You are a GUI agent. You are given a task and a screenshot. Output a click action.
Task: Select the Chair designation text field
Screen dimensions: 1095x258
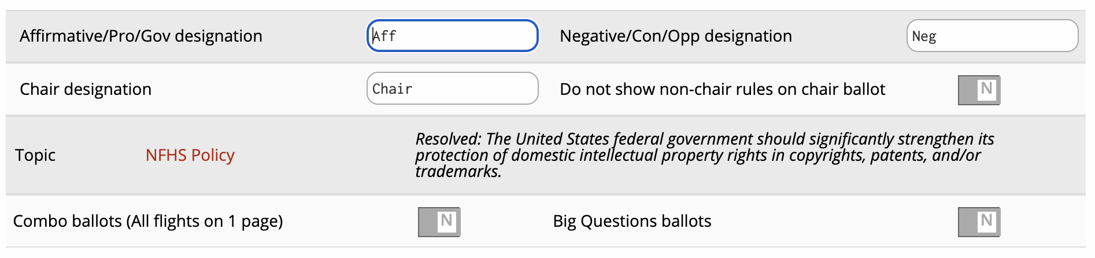(452, 89)
